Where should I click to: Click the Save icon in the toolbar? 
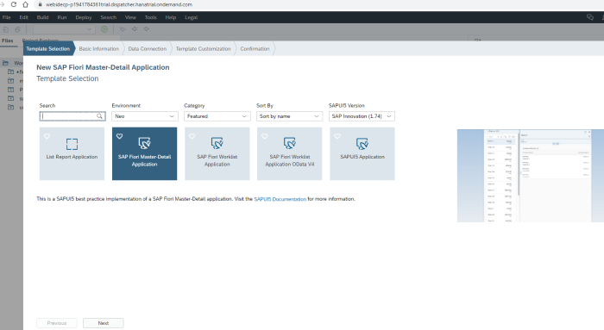[x=6, y=29]
